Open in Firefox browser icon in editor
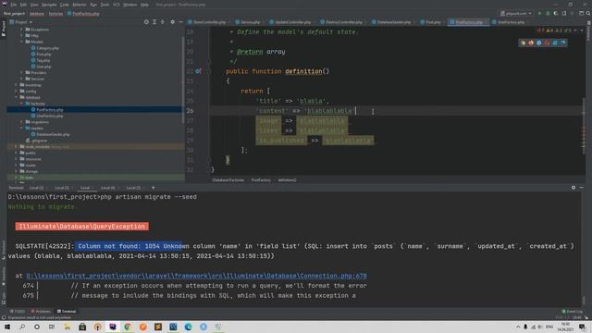The height and width of the screenshot is (333, 592). (x=531, y=43)
